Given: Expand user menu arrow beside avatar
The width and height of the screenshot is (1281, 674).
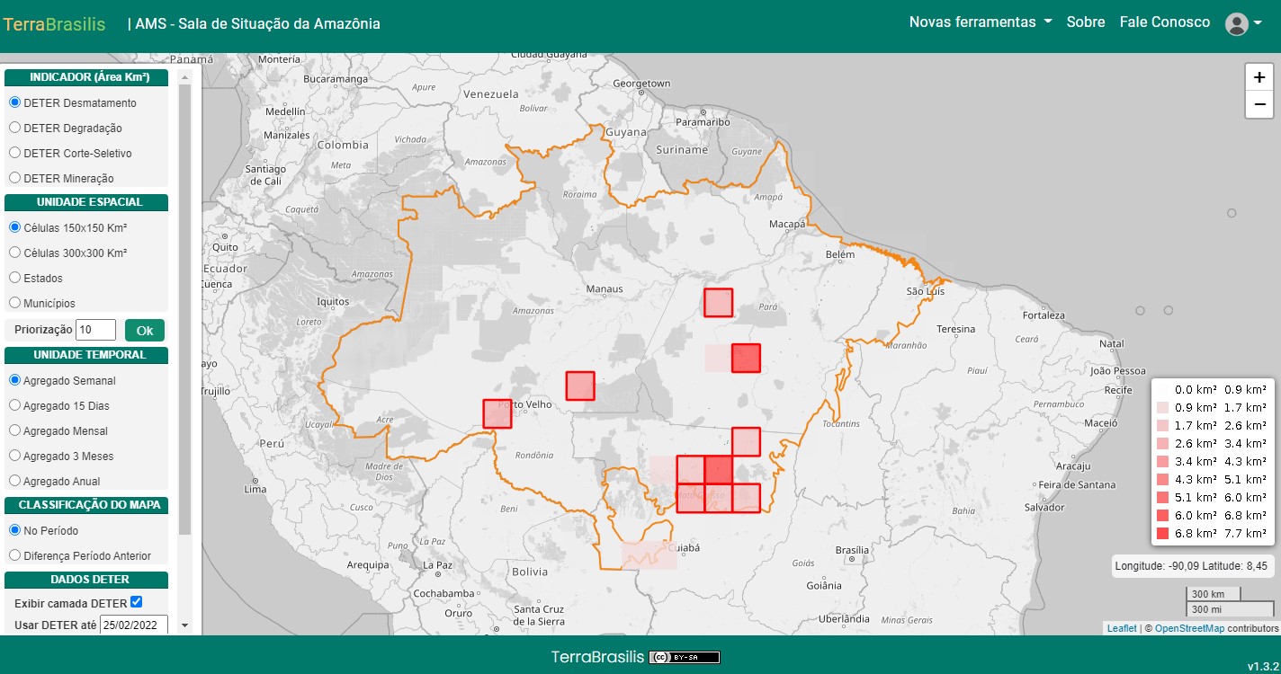Looking at the screenshot, I should (x=1258, y=24).
